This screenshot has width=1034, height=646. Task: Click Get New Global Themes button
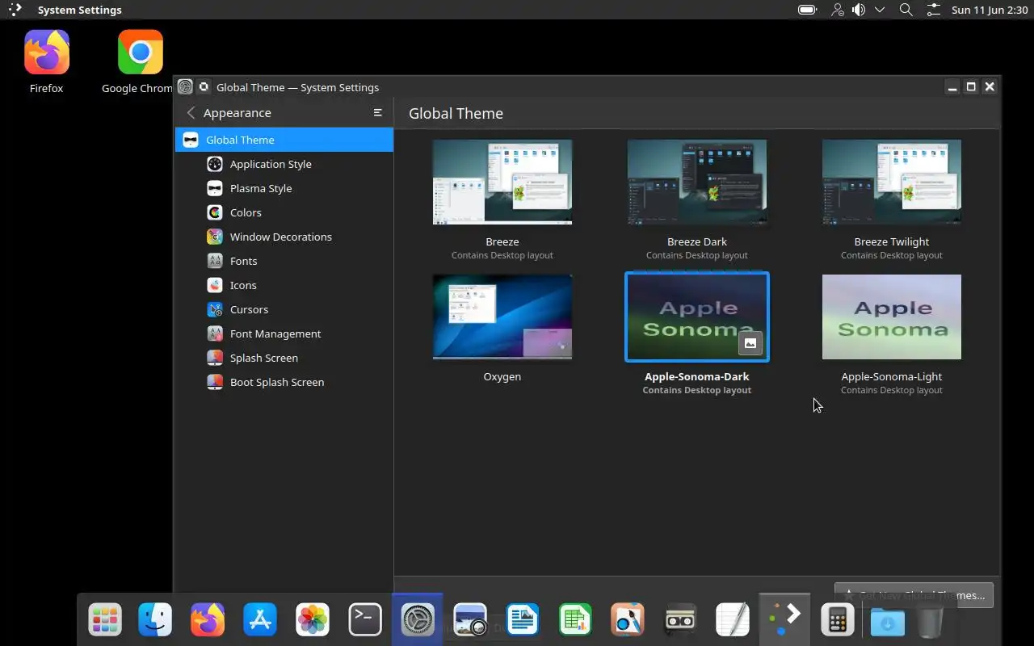[914, 595]
